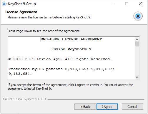Close the KeyShot 9 Setup window
This screenshot has height=114, width=148.
click(x=140, y=4)
